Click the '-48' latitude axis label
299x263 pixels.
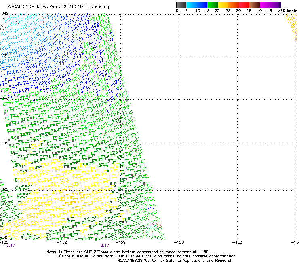(x=4, y=189)
